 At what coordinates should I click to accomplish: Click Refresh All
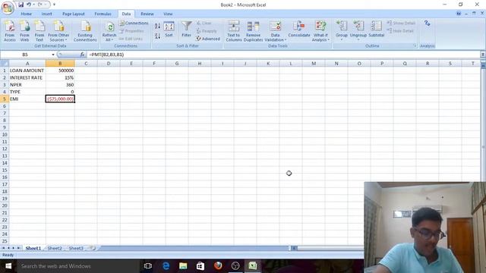(x=109, y=31)
